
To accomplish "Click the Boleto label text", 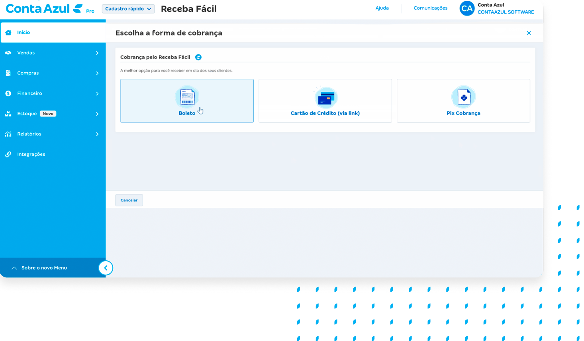I will click(x=187, y=113).
